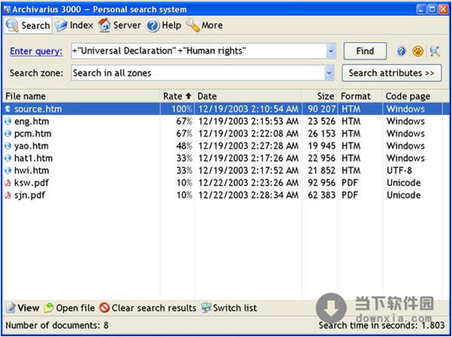Screen dimensions: 452x337
Task: Open the Search zone combo box
Action: coord(203,73)
